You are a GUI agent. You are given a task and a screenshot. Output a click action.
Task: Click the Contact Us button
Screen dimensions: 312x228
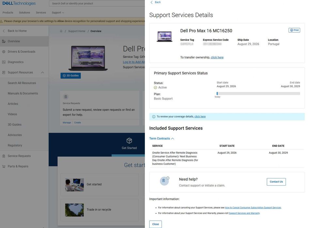coord(276,182)
